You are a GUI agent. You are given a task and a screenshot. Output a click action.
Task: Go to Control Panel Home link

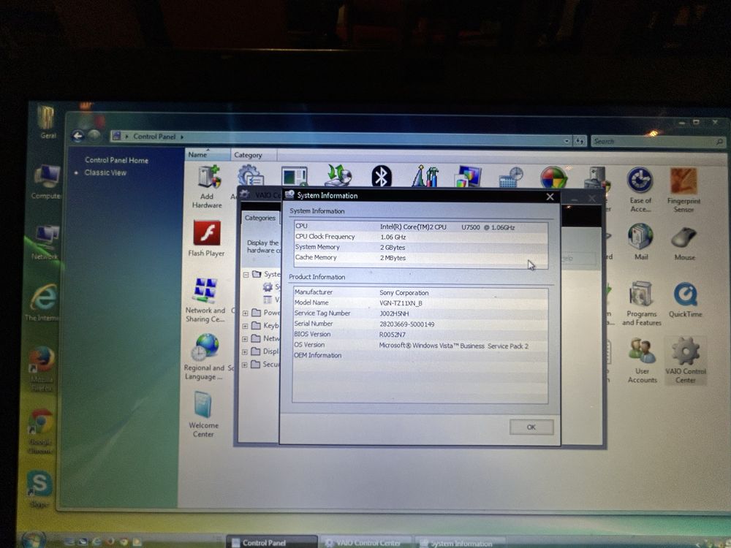point(116,160)
